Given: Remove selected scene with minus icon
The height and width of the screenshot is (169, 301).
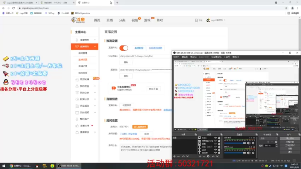Looking at the screenshot, I should pyautogui.click(x=178, y=156).
